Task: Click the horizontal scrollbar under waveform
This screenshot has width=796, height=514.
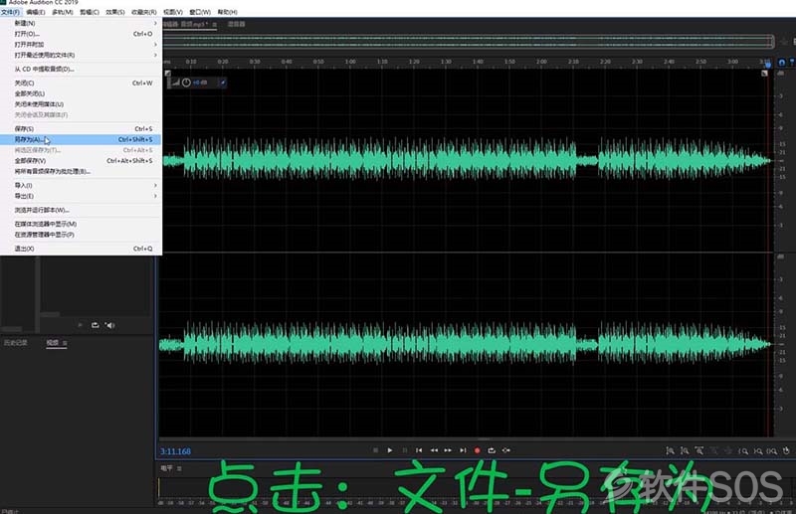Action: point(466,438)
